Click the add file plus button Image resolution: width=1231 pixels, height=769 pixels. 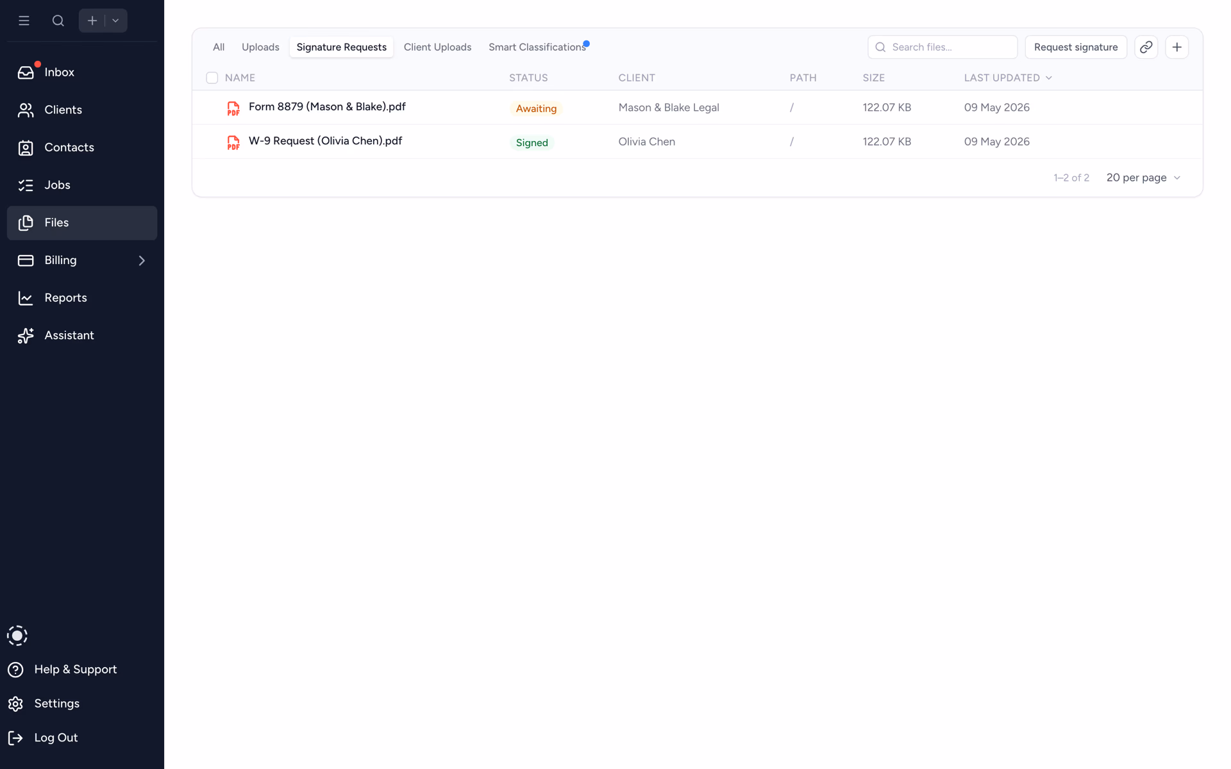1177,47
